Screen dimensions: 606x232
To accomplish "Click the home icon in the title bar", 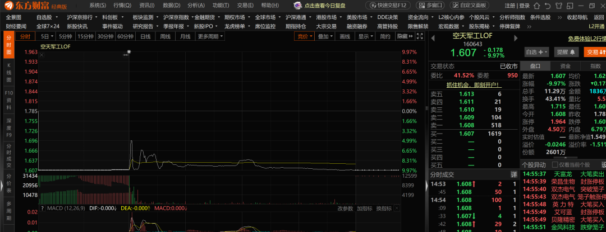I will [x=538, y=6].
